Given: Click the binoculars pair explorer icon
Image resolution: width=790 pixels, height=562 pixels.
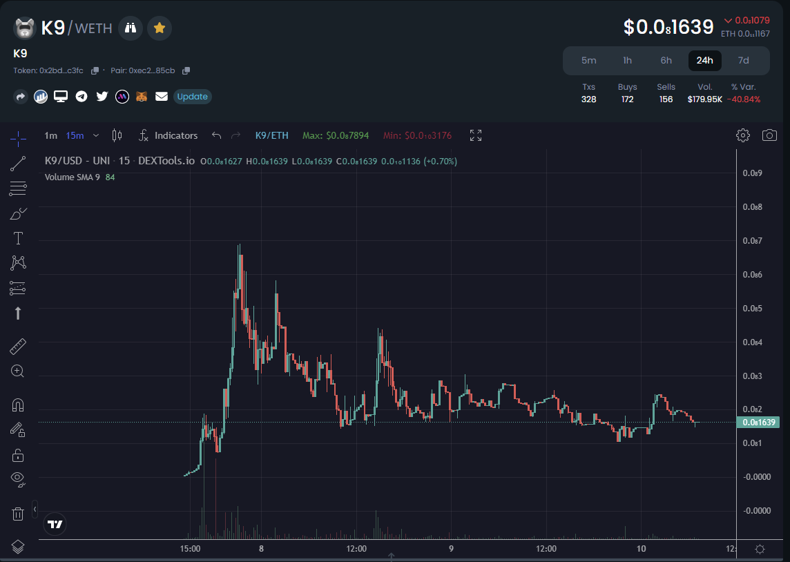Looking at the screenshot, I should pos(131,28).
